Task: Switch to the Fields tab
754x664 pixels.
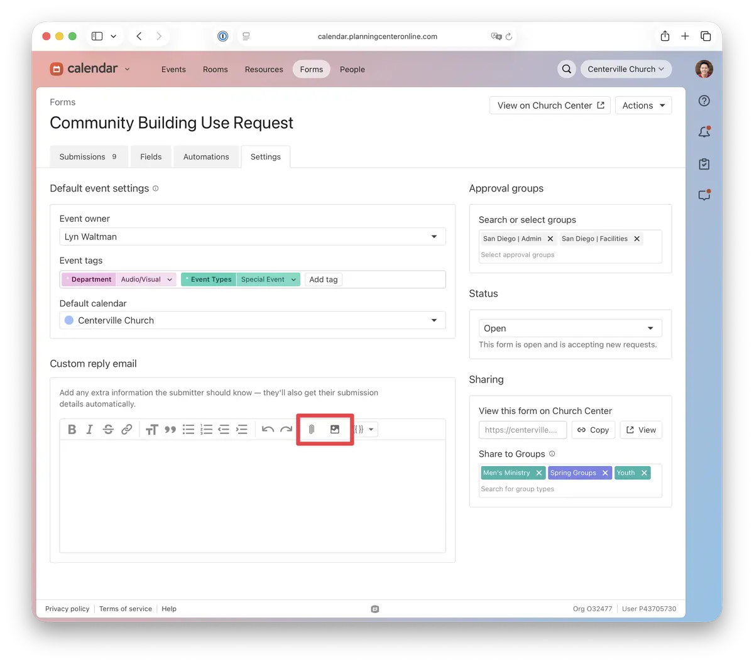Action: point(151,156)
